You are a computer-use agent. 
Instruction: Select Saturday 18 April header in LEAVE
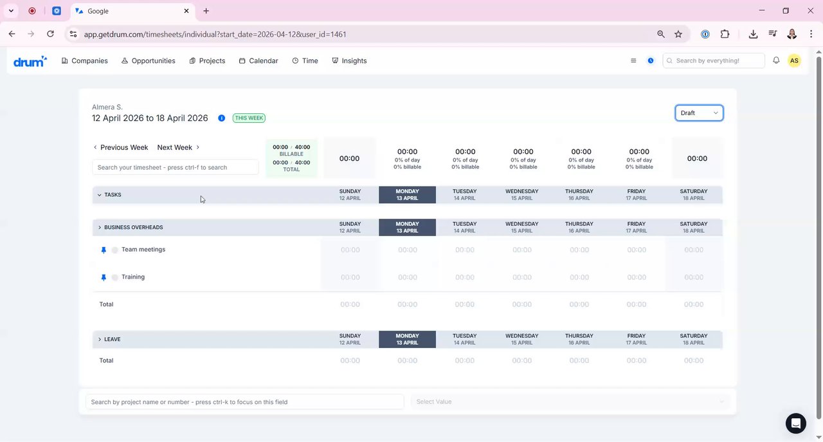(x=693, y=340)
